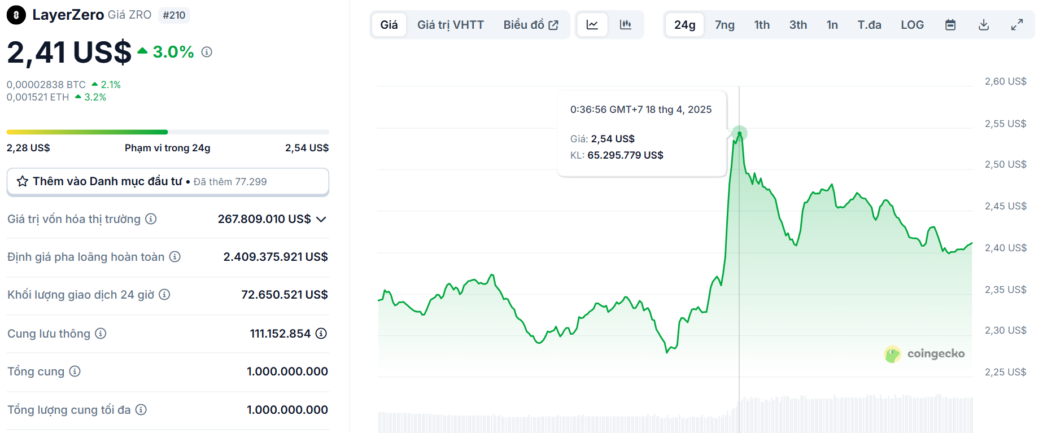Switch to line chart view icon
The width and height of the screenshot is (1043, 433).
592,25
